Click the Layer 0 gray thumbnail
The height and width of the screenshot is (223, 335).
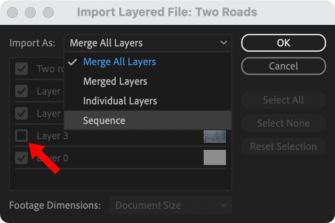(x=214, y=157)
